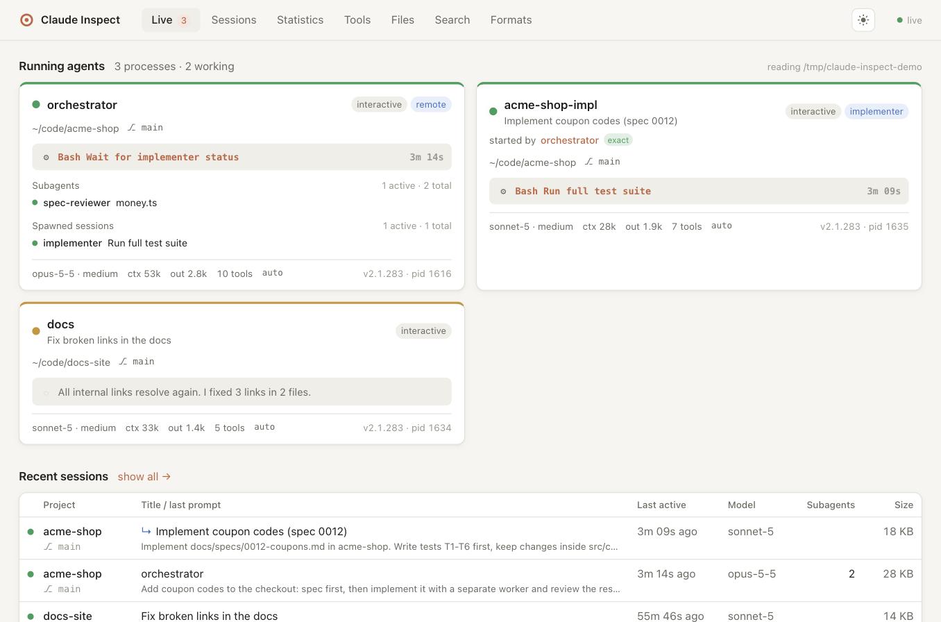Click the show all recent sessions link
Screen dimensions: 941x622
[x=144, y=477]
